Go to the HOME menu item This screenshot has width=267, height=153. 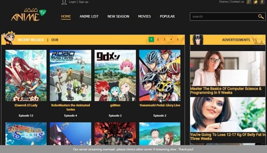(x=66, y=16)
